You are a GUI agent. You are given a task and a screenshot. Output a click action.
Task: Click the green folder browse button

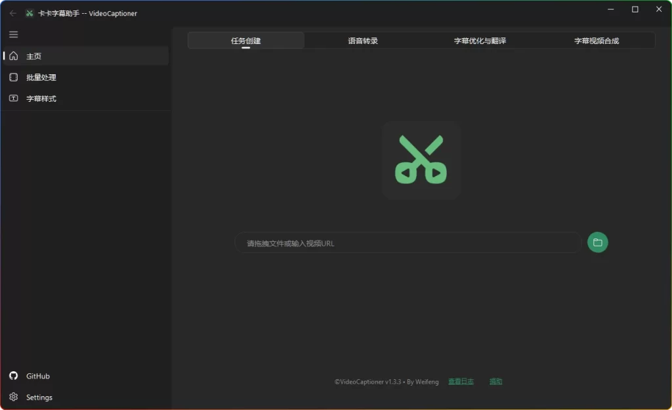click(597, 242)
